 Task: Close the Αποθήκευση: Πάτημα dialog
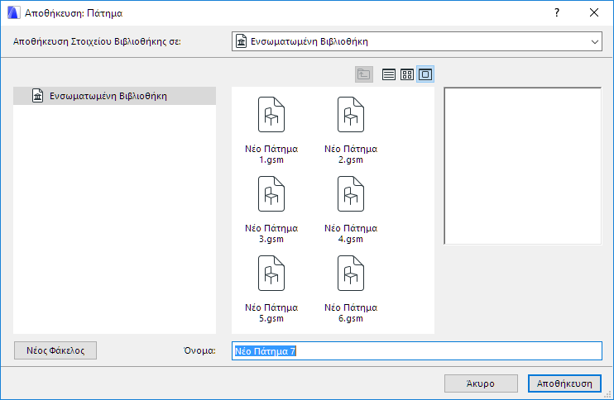point(594,13)
